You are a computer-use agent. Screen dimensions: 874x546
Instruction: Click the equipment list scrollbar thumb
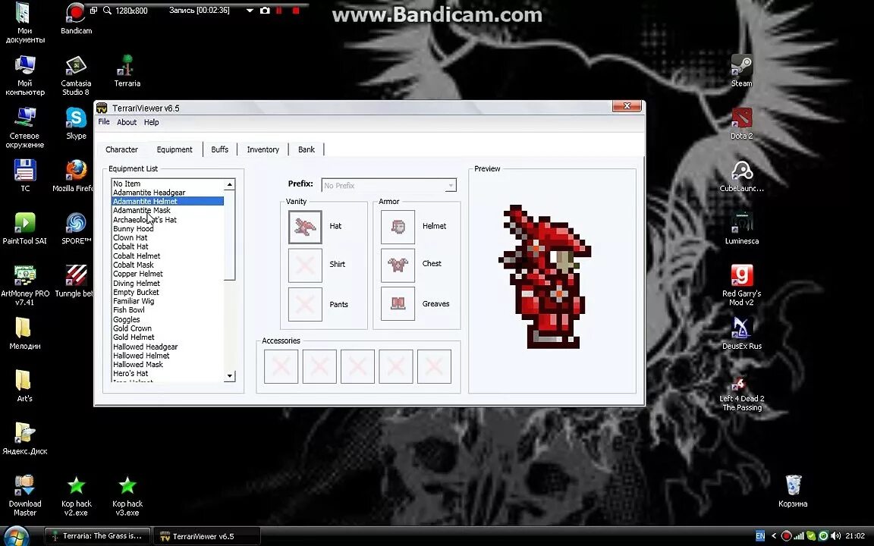click(x=230, y=234)
